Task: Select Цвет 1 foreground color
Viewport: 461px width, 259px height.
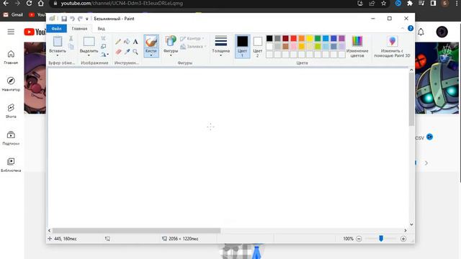Action: point(242,46)
